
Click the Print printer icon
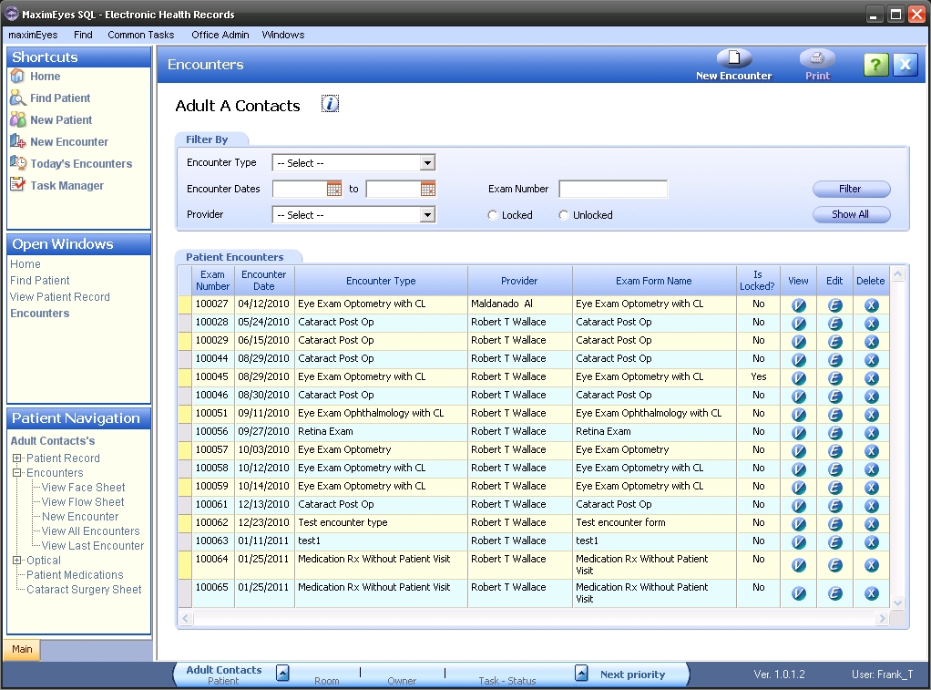coord(817,57)
